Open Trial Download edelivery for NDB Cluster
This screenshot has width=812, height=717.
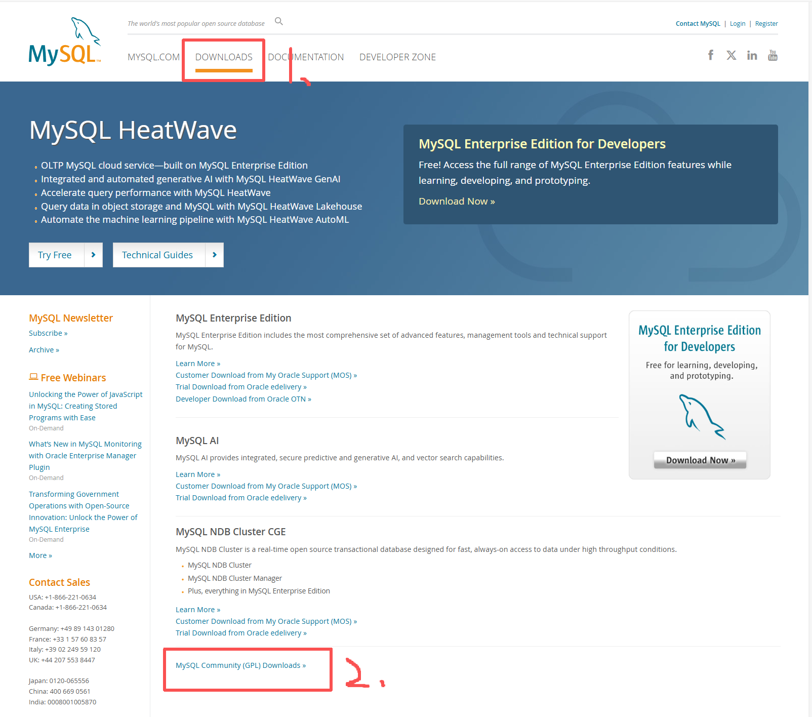pyautogui.click(x=241, y=633)
